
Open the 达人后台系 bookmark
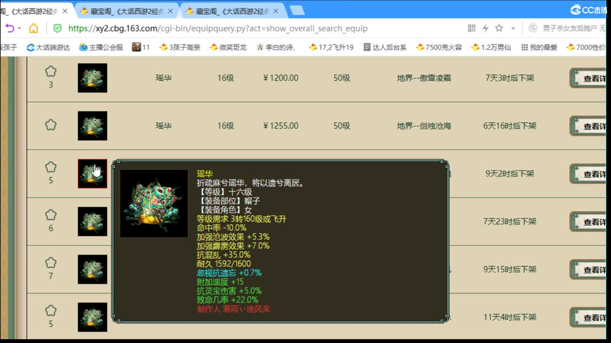tap(385, 47)
